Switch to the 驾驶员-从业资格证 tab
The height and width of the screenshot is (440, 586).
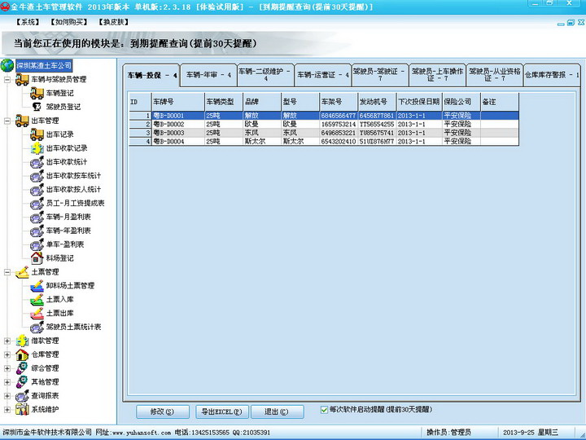(x=495, y=74)
